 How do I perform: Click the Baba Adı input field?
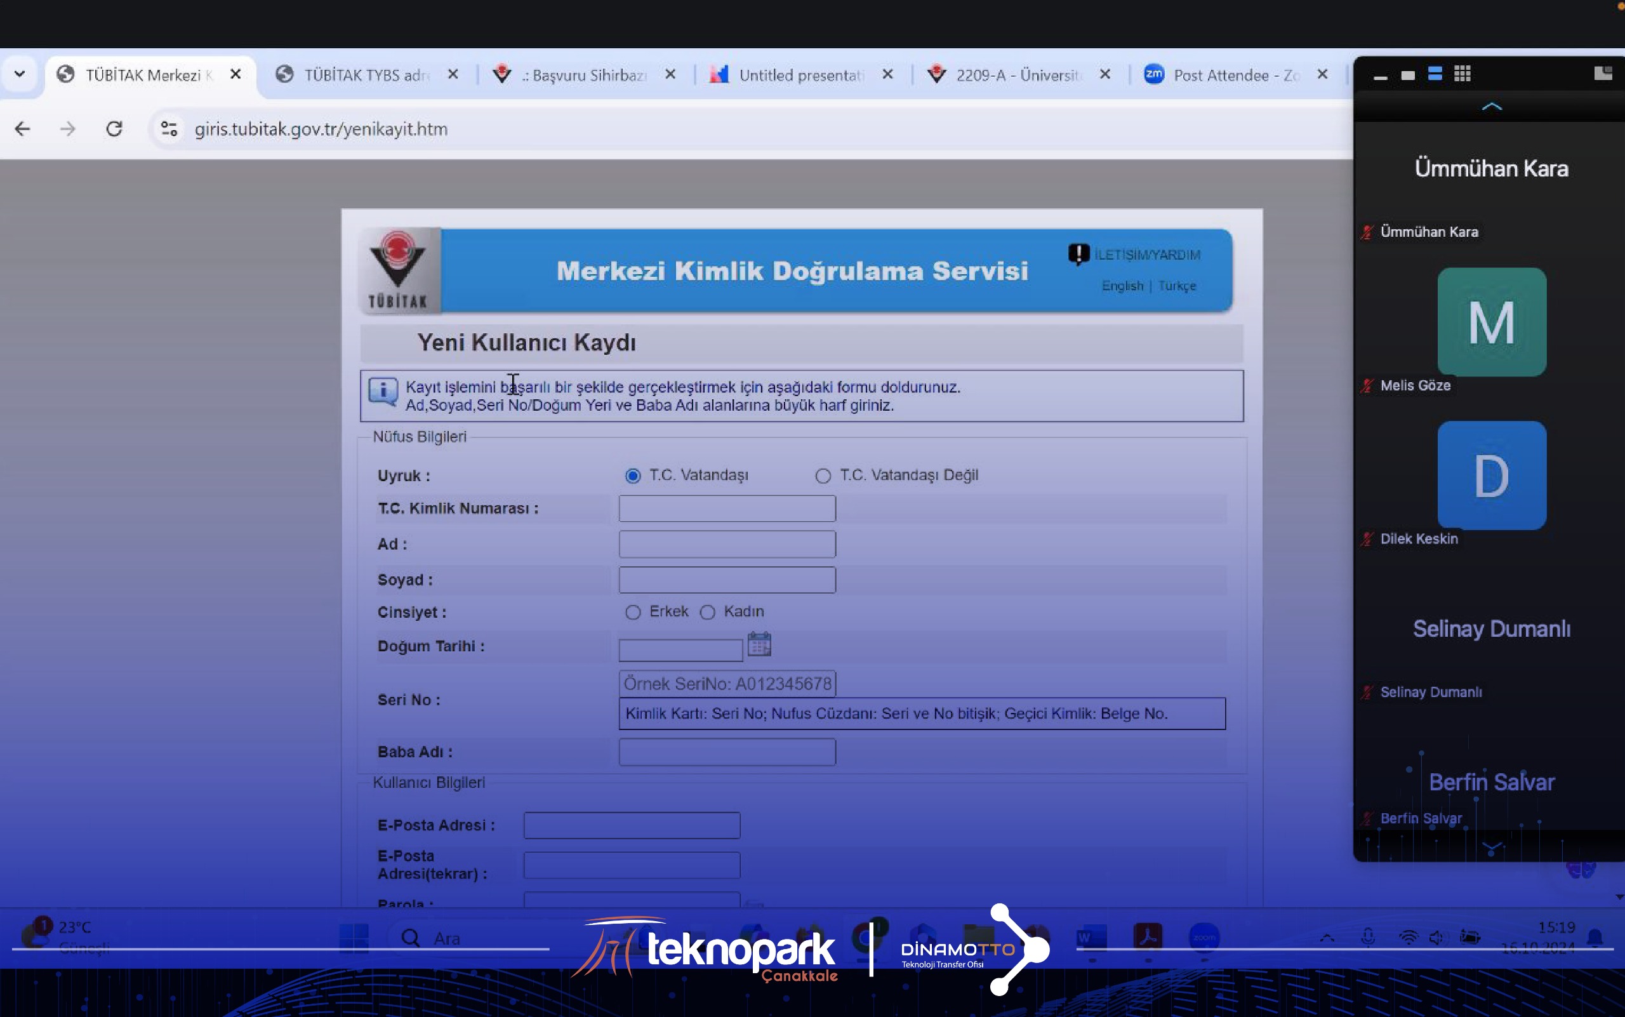coord(727,752)
